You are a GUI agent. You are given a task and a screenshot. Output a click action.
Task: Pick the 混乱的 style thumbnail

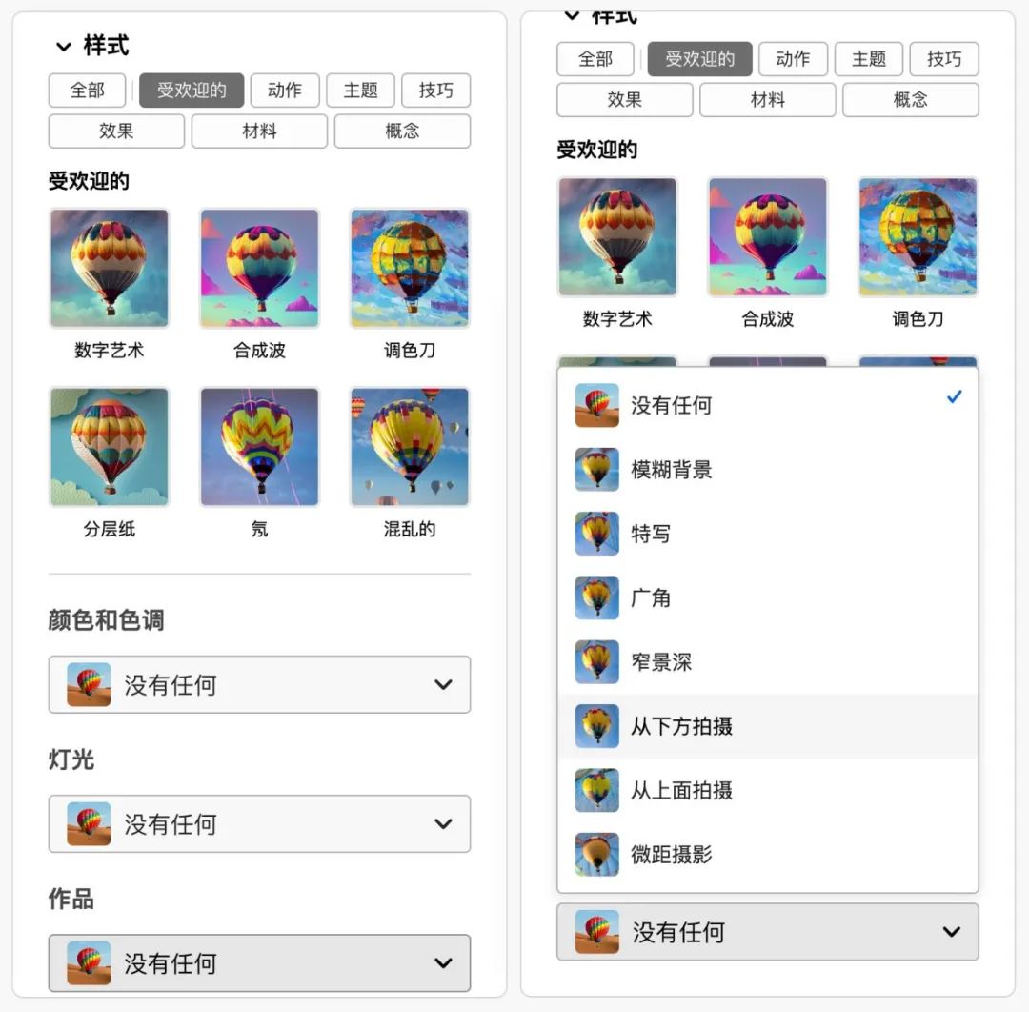(410, 447)
